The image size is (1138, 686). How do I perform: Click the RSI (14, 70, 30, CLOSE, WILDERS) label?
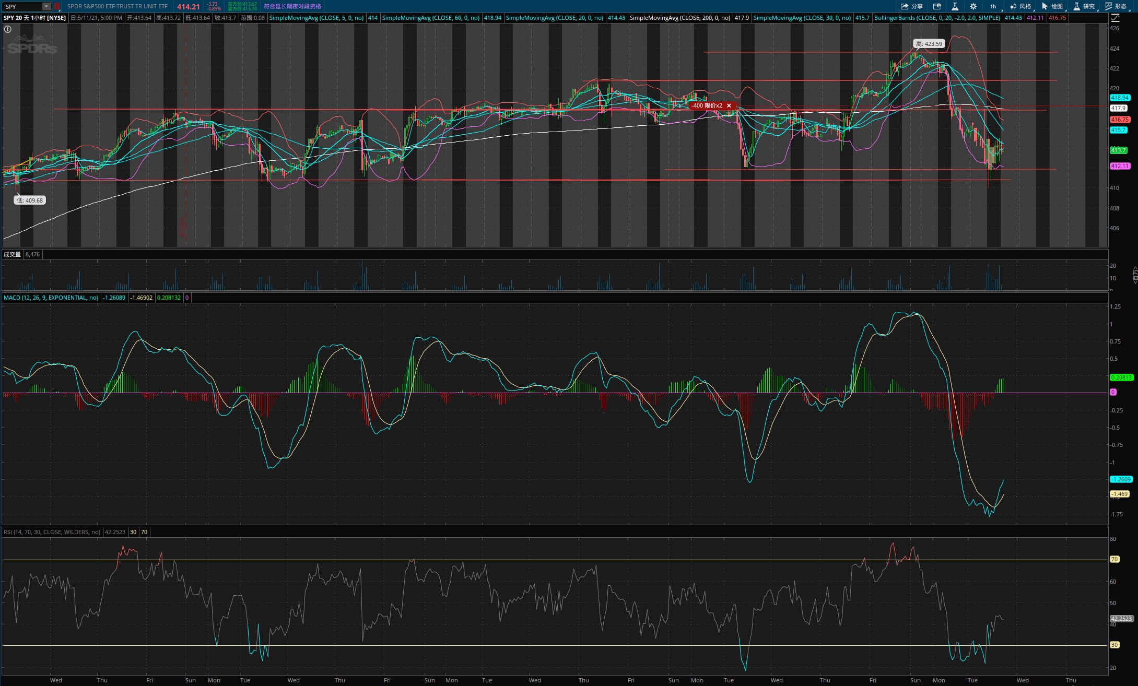point(52,532)
